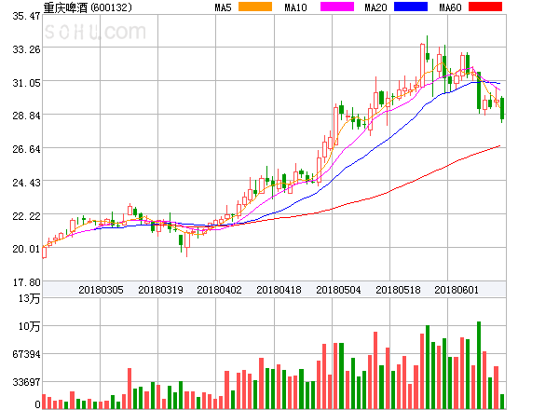Click the 20180402 date label
The image size is (559, 410).
pos(219,290)
